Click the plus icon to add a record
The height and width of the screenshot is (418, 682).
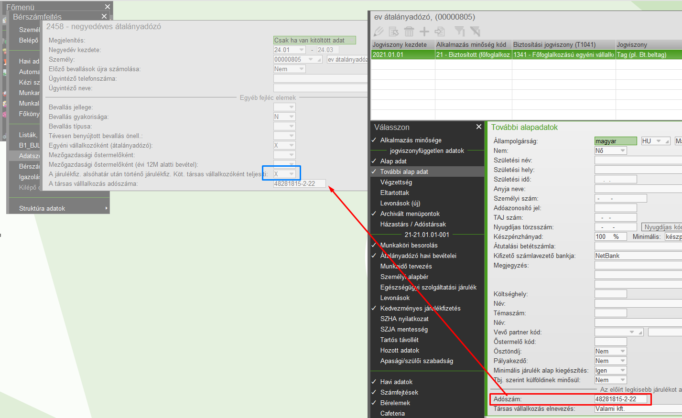[x=424, y=32]
